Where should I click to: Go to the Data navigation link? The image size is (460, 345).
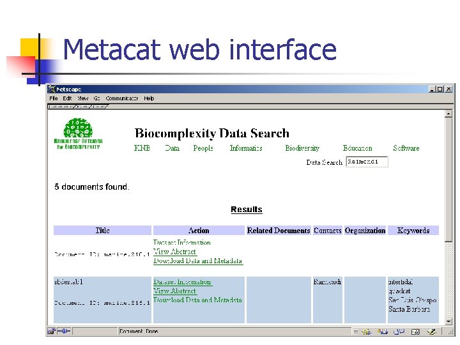[x=172, y=148]
